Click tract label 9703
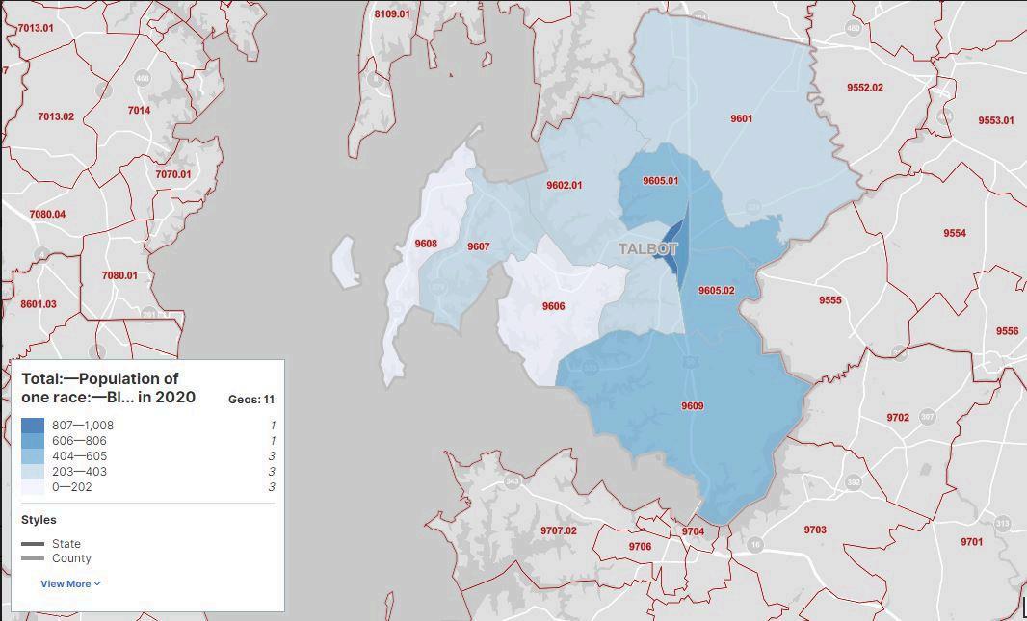1027x621 pixels. [815, 530]
